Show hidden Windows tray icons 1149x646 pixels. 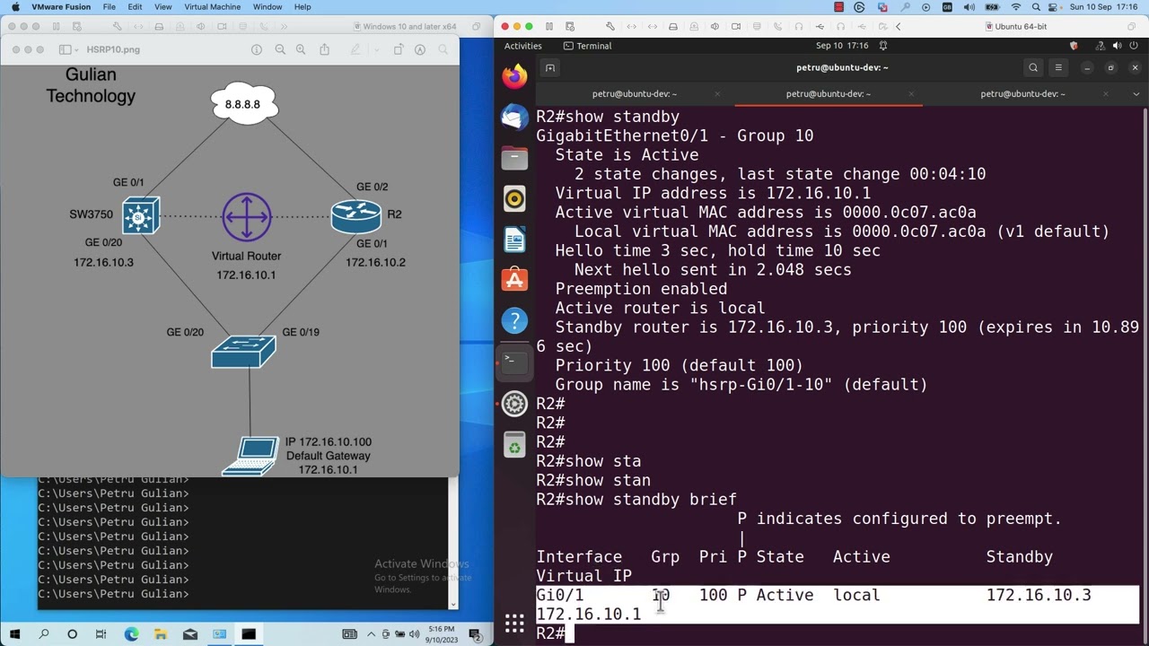[x=371, y=635]
